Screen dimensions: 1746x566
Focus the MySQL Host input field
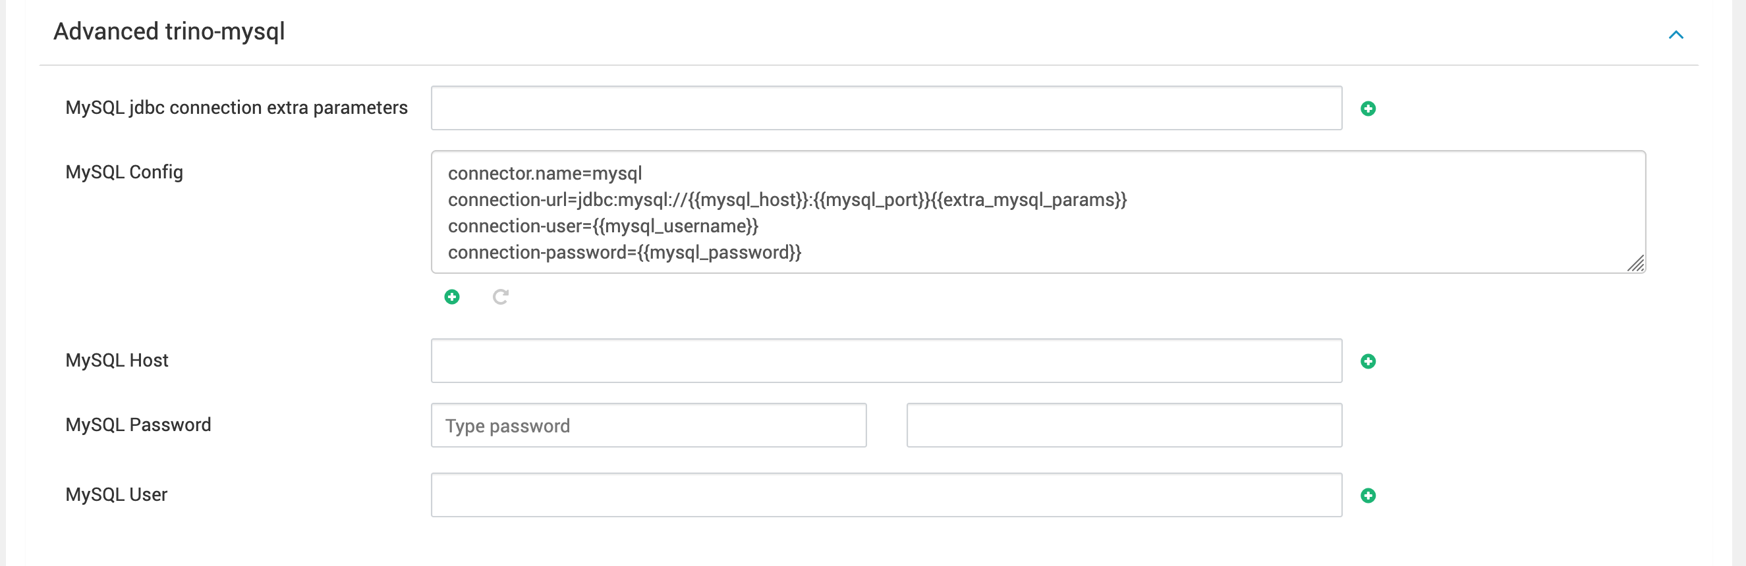[886, 360]
